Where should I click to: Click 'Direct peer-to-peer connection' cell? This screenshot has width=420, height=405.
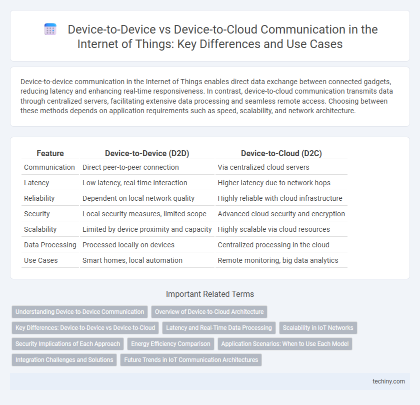147,167
